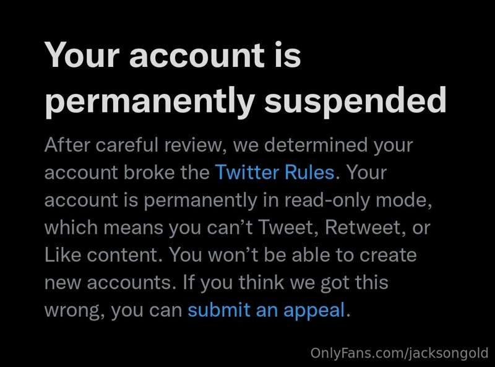Click the "Like content" phrase

point(104,255)
